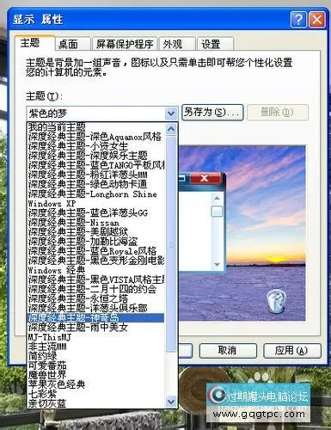The image size is (331, 430).
Task: Switch to the 桌面 tab
Action: point(73,44)
